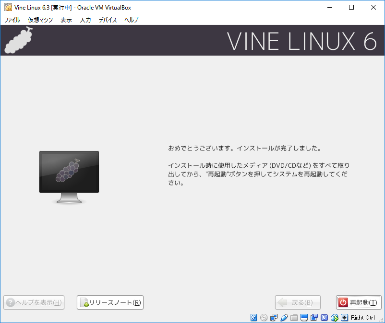Click the optical disc status icon
Viewport: 385px width, 323px height.
(264, 318)
